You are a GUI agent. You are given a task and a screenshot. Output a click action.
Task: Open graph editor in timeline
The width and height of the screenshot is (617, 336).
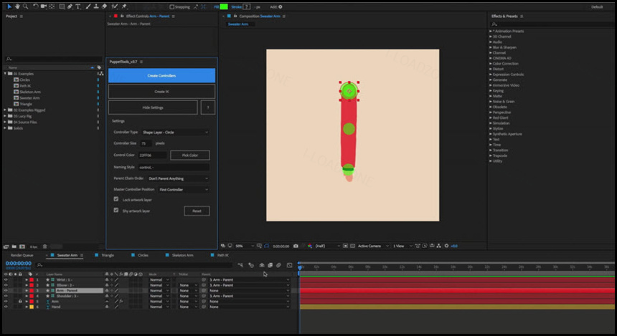pyautogui.click(x=290, y=265)
